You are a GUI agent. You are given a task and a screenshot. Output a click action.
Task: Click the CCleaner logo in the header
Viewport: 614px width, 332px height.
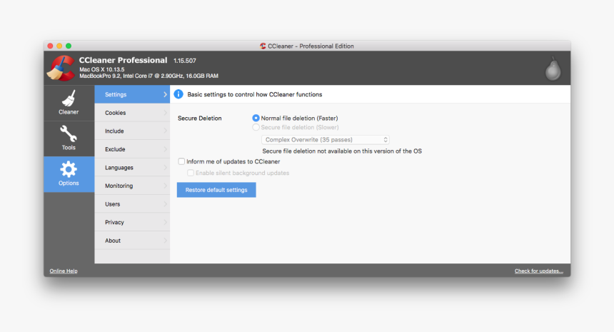click(x=61, y=68)
